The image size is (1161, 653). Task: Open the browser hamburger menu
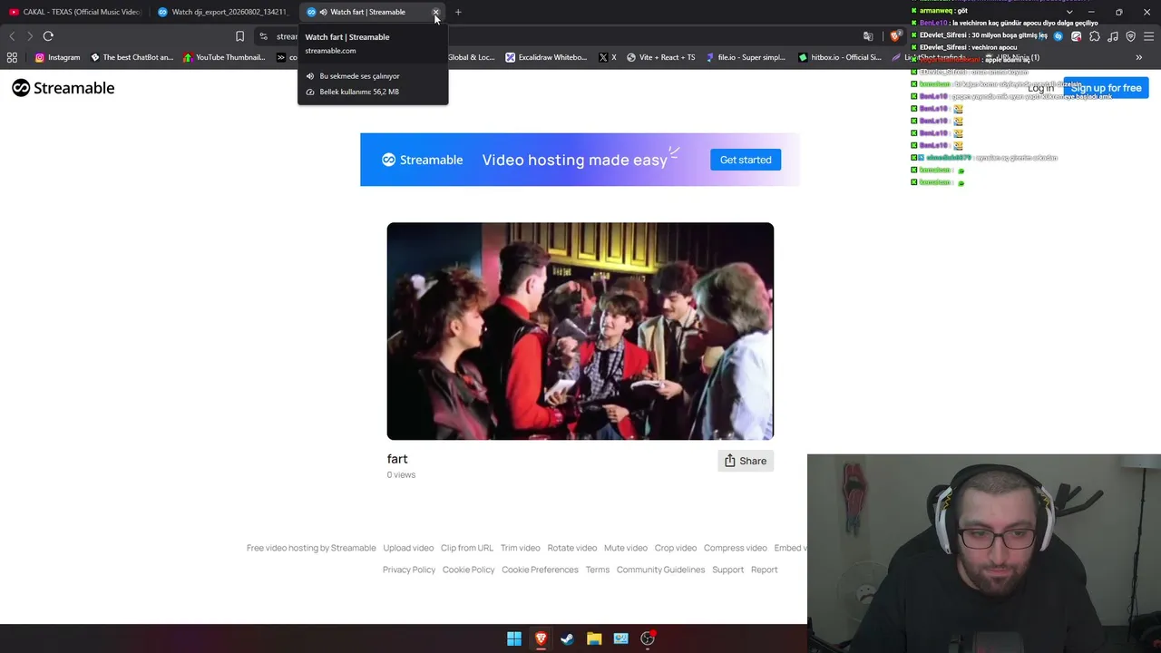[x=1149, y=36]
